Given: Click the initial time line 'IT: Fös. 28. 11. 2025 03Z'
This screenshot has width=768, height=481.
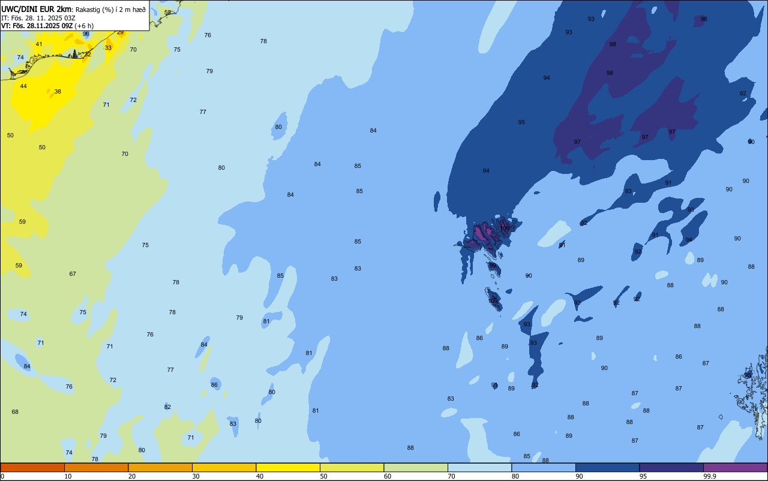Looking at the screenshot, I should pos(38,17).
